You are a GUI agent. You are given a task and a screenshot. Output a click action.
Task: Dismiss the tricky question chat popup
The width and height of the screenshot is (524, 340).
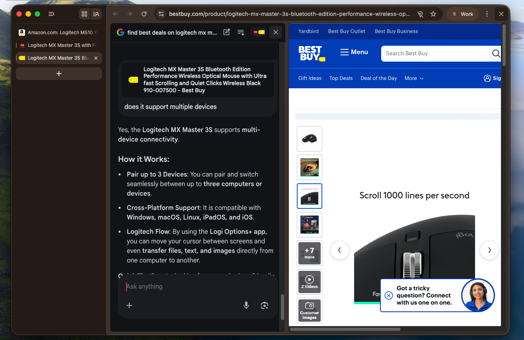tap(389, 295)
